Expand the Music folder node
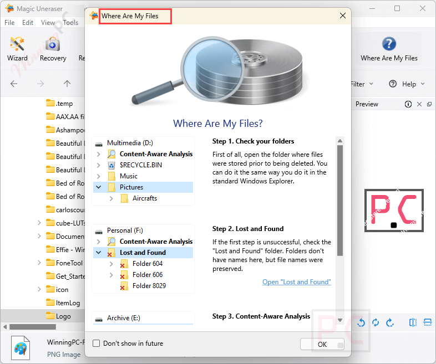This screenshot has height=364, width=436. [98, 176]
